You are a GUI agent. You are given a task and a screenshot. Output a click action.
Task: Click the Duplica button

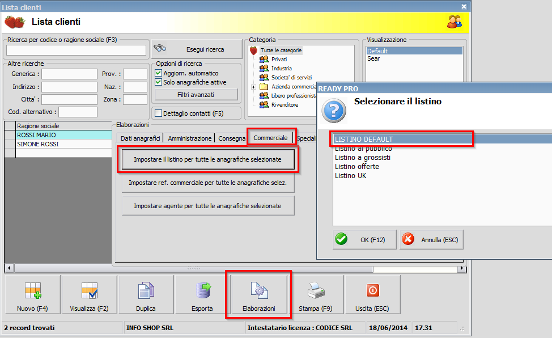pyautogui.click(x=146, y=295)
